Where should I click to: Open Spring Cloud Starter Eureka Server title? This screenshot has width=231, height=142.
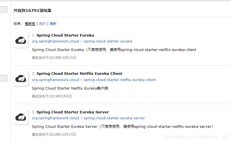pyautogui.click(x=73, y=112)
